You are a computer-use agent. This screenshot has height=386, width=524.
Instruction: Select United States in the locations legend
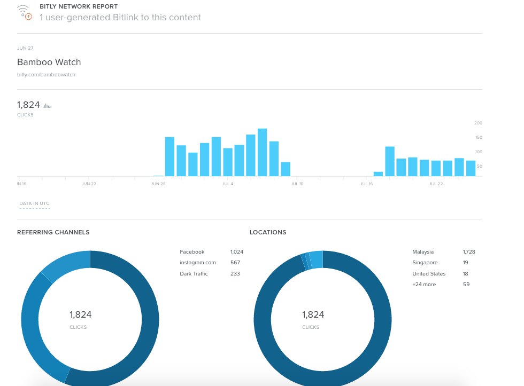pos(429,273)
